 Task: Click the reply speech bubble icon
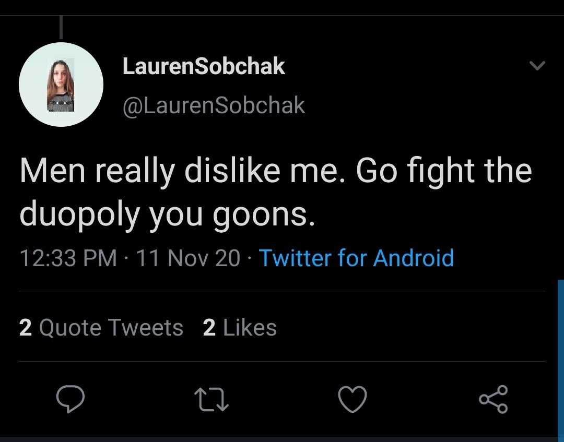[70, 399]
